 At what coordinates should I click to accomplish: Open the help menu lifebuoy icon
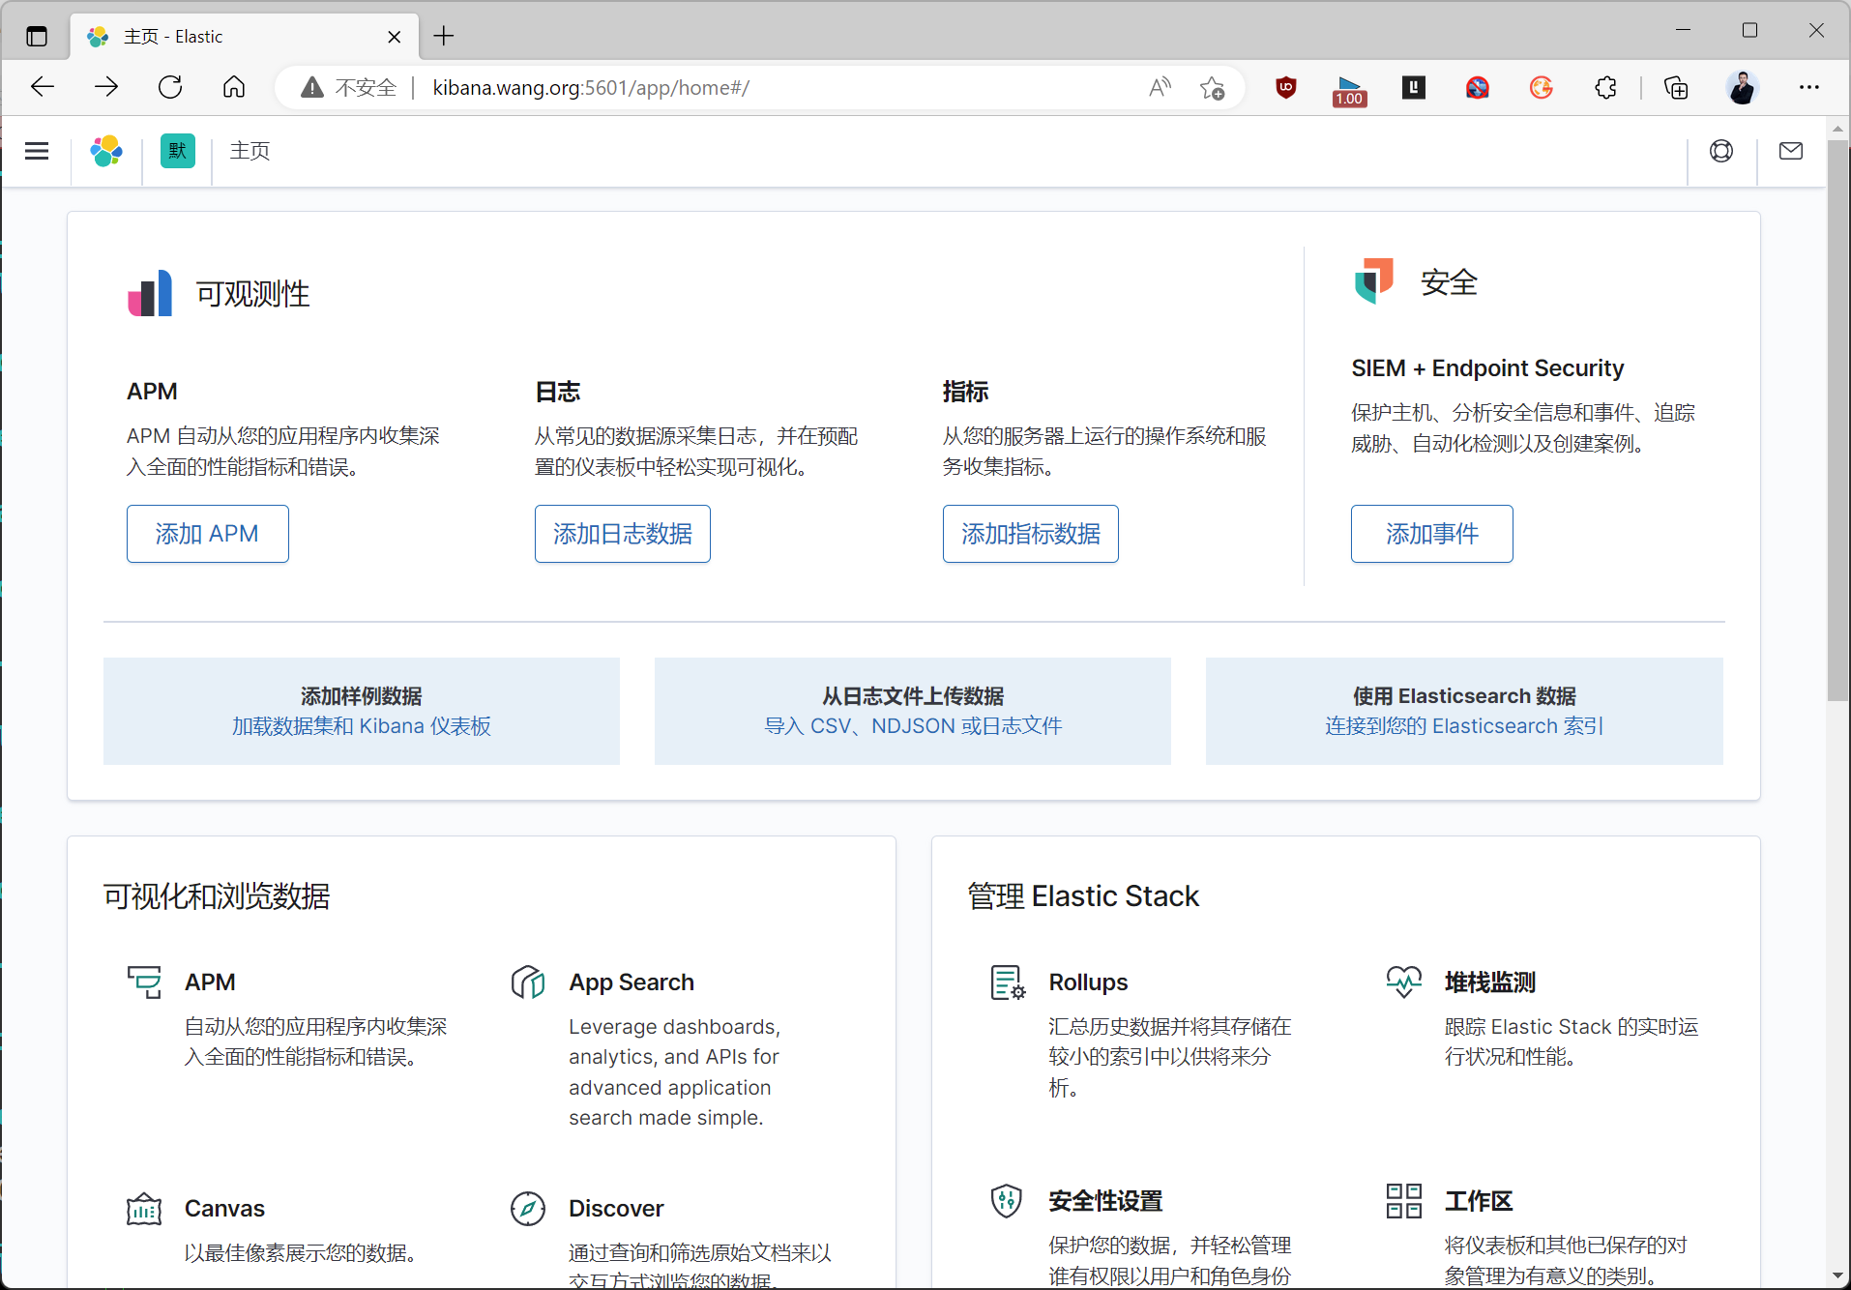[x=1721, y=151]
